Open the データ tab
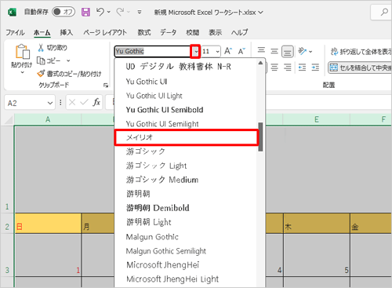The height and width of the screenshot is (288, 392). (168, 32)
